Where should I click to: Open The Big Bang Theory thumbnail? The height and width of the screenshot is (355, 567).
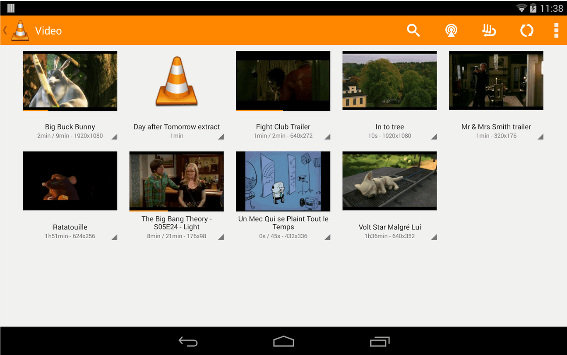pyautogui.click(x=177, y=181)
